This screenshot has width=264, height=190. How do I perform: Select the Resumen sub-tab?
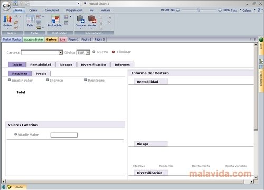pyautogui.click(x=20, y=74)
